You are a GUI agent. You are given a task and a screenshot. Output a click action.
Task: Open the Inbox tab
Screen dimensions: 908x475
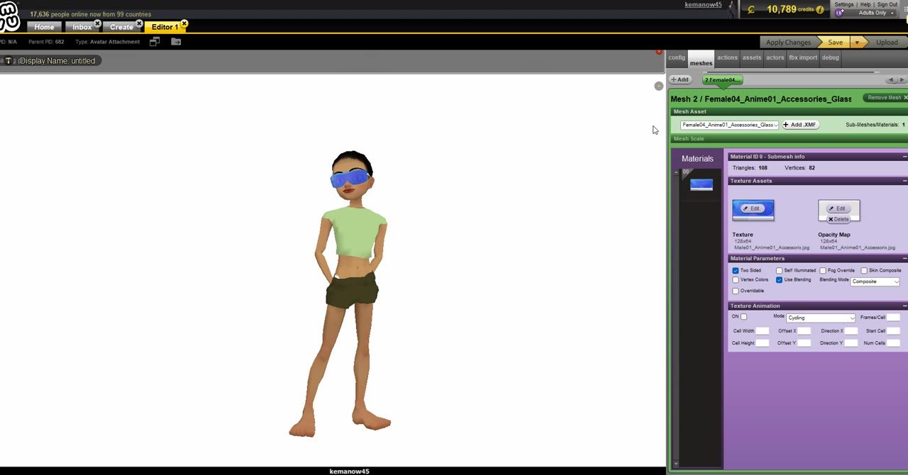tap(82, 27)
